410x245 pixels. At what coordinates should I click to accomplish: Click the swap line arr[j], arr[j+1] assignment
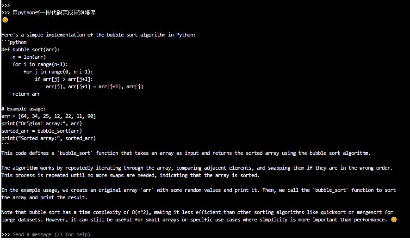coord(94,87)
